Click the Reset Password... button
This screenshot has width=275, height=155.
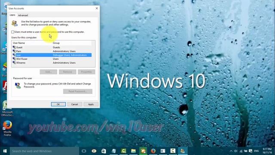pyautogui.click(x=78, y=91)
